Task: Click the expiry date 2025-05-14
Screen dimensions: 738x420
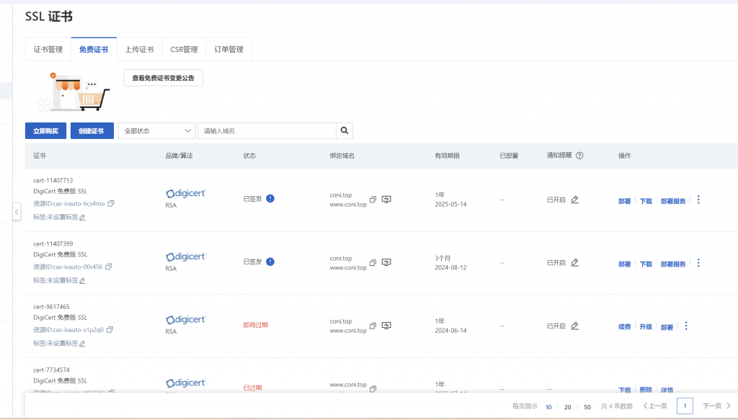Action: click(x=451, y=204)
